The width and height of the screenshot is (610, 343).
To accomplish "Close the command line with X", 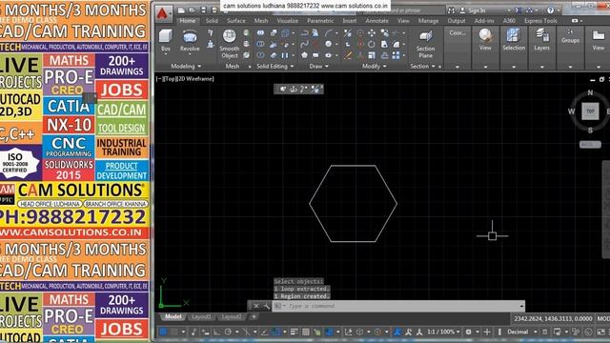I will [256, 306].
